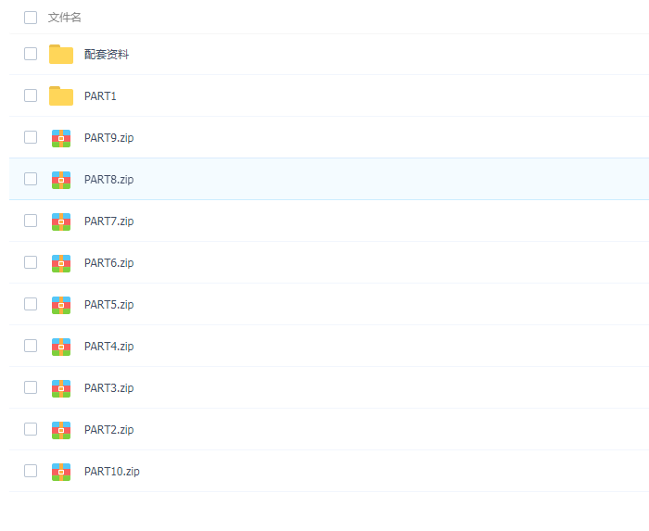Click the PART2.zip file name
The height and width of the screenshot is (531, 649).
point(108,430)
